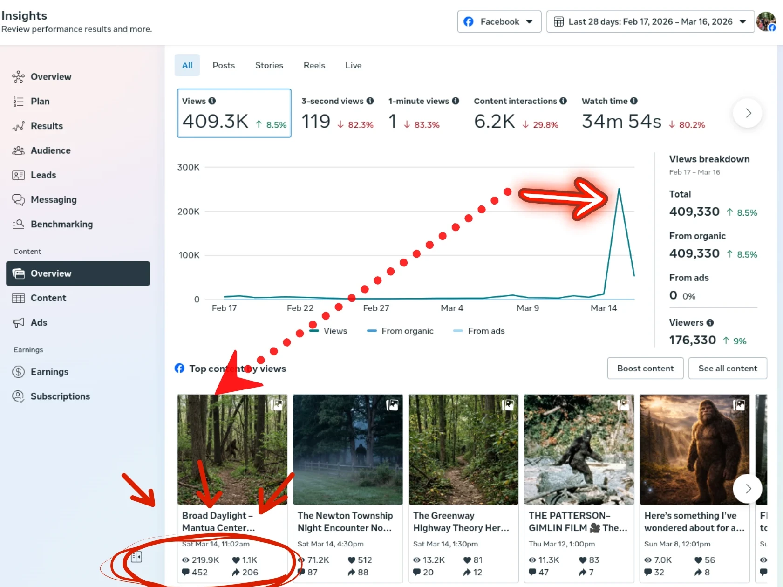Image resolution: width=783 pixels, height=587 pixels.
Task: Show more metrics with the right chevron
Action: coord(748,113)
